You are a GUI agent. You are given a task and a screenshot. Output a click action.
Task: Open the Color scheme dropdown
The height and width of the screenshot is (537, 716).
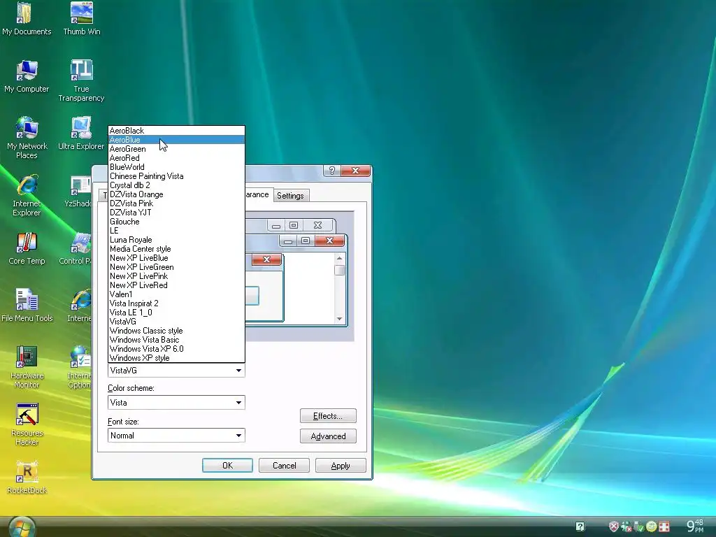[x=176, y=402]
